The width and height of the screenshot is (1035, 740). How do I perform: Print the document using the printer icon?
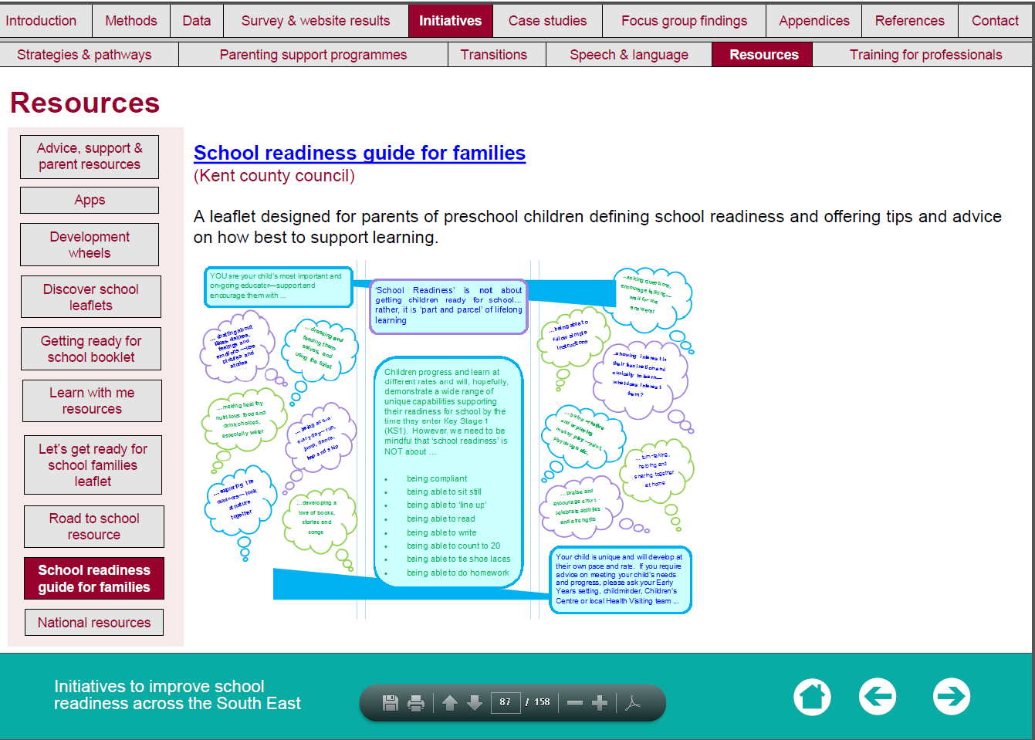click(x=416, y=702)
